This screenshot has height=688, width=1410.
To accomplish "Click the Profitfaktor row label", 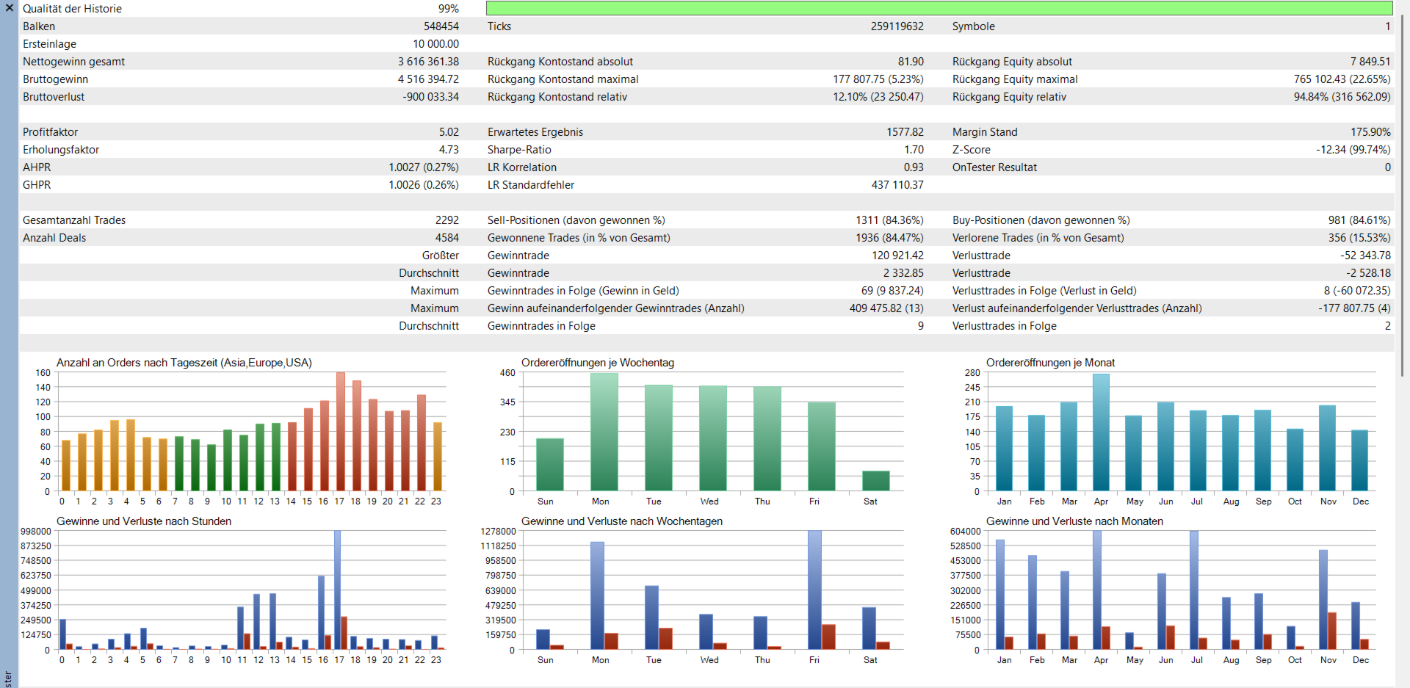I will click(x=50, y=132).
